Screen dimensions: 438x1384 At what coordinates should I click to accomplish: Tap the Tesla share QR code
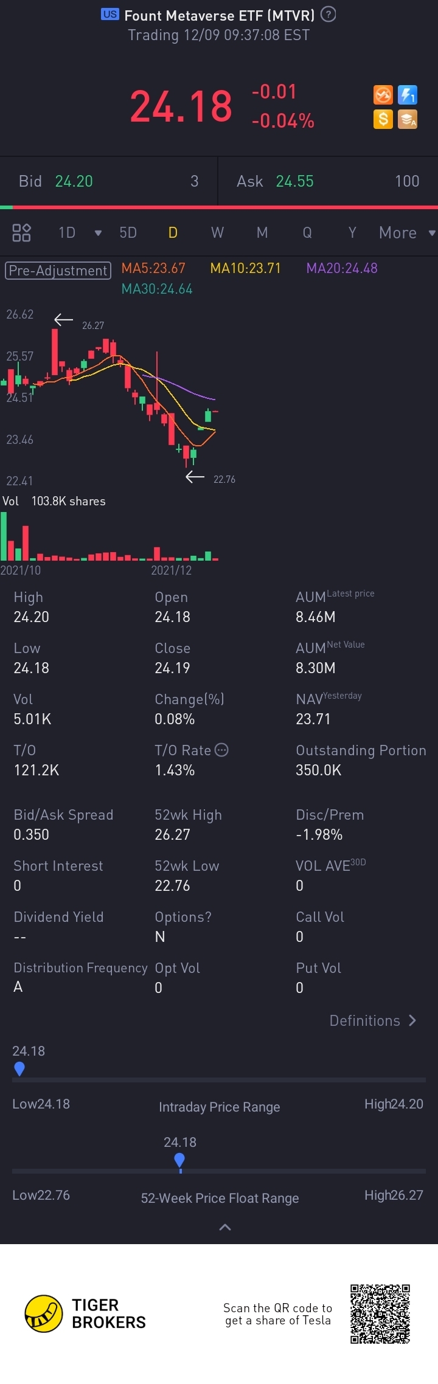click(x=380, y=1313)
